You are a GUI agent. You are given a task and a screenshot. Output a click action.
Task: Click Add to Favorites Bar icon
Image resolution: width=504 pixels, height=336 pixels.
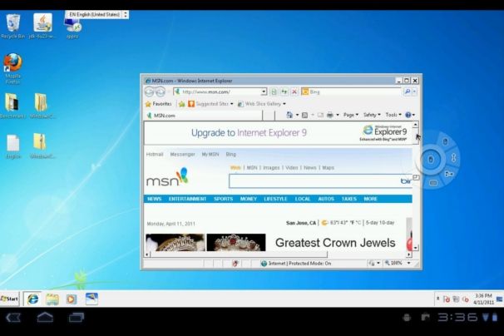181,104
